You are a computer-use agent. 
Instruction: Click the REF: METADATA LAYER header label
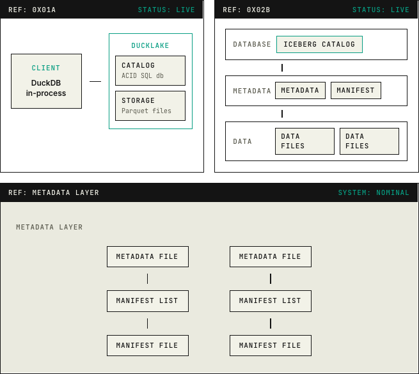pyautogui.click(x=54, y=192)
